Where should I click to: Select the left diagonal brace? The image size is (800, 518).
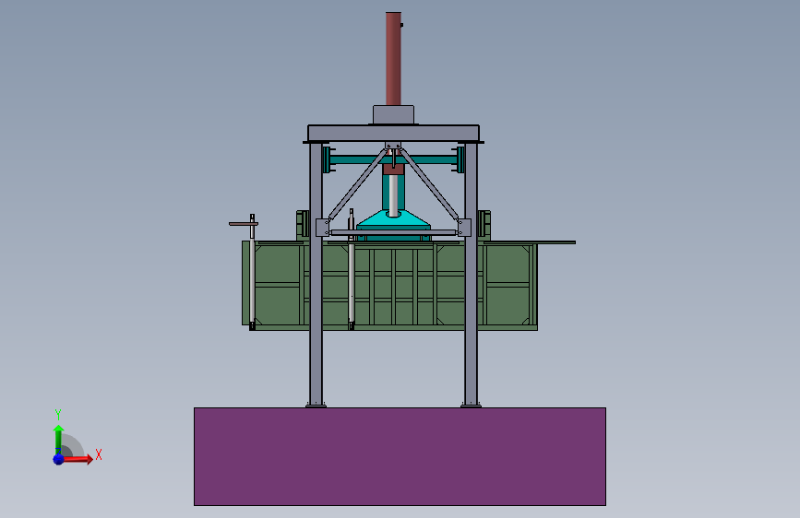click(357, 184)
